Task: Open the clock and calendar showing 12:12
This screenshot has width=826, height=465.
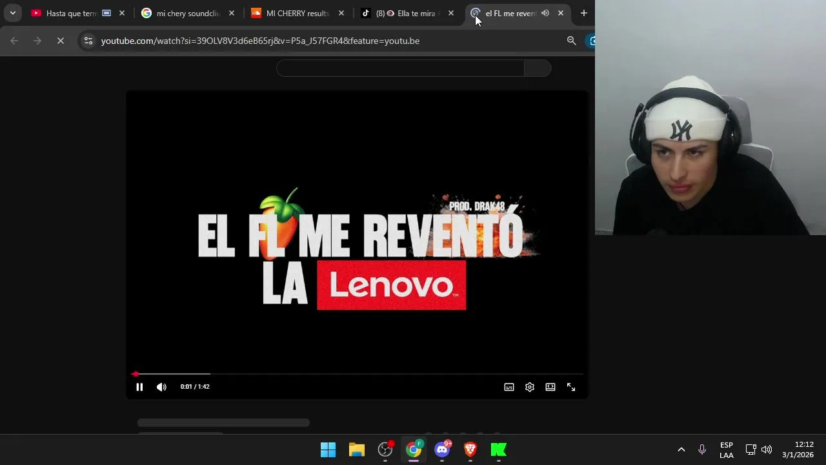Action: coord(798,449)
